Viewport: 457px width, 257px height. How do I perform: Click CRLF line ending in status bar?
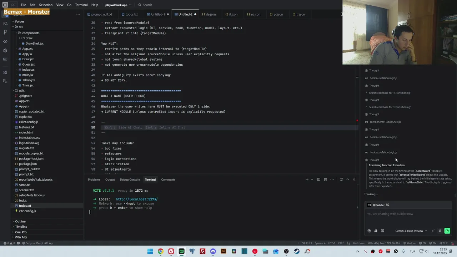(x=341, y=243)
